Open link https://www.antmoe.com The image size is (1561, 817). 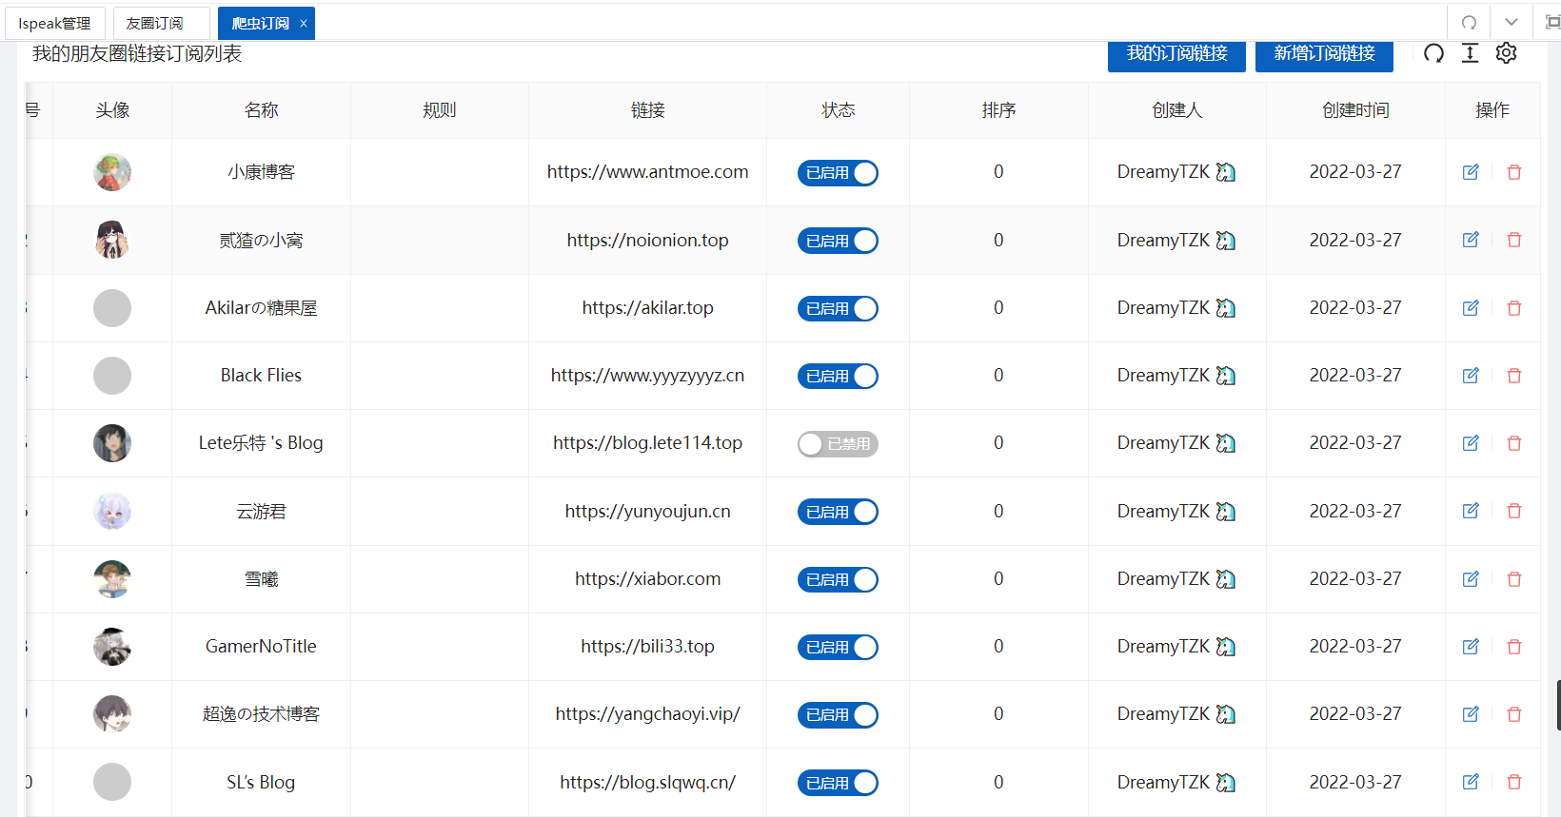click(647, 172)
